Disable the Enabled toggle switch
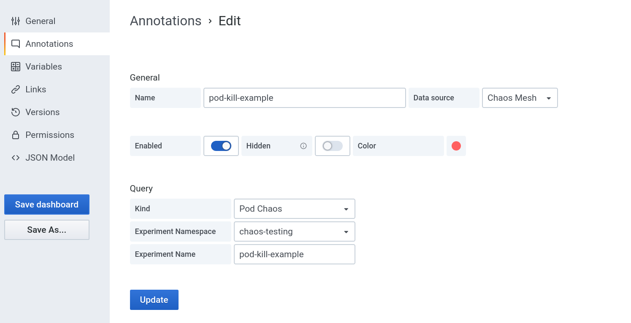Image resolution: width=631 pixels, height=323 pixels. pyautogui.click(x=221, y=146)
